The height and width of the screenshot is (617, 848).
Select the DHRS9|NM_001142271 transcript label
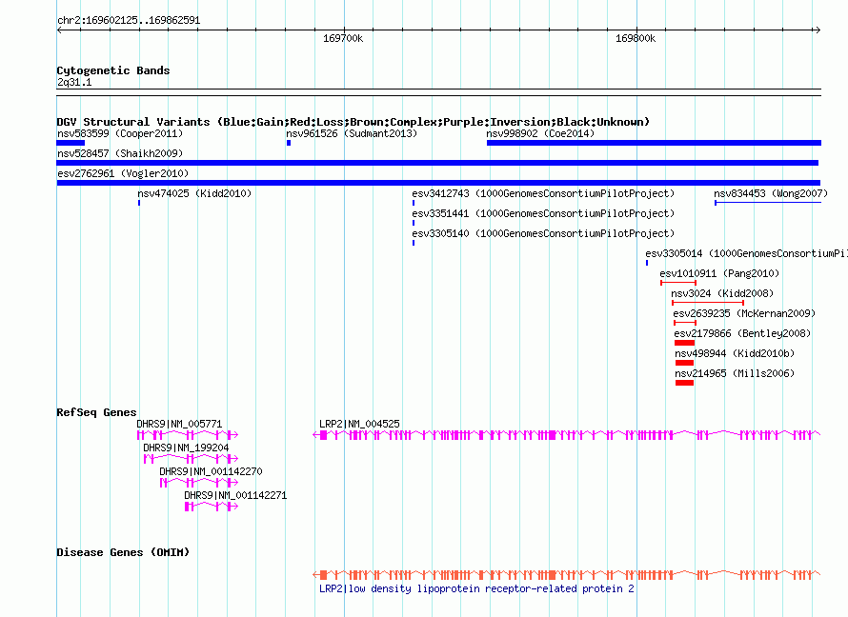(x=235, y=495)
